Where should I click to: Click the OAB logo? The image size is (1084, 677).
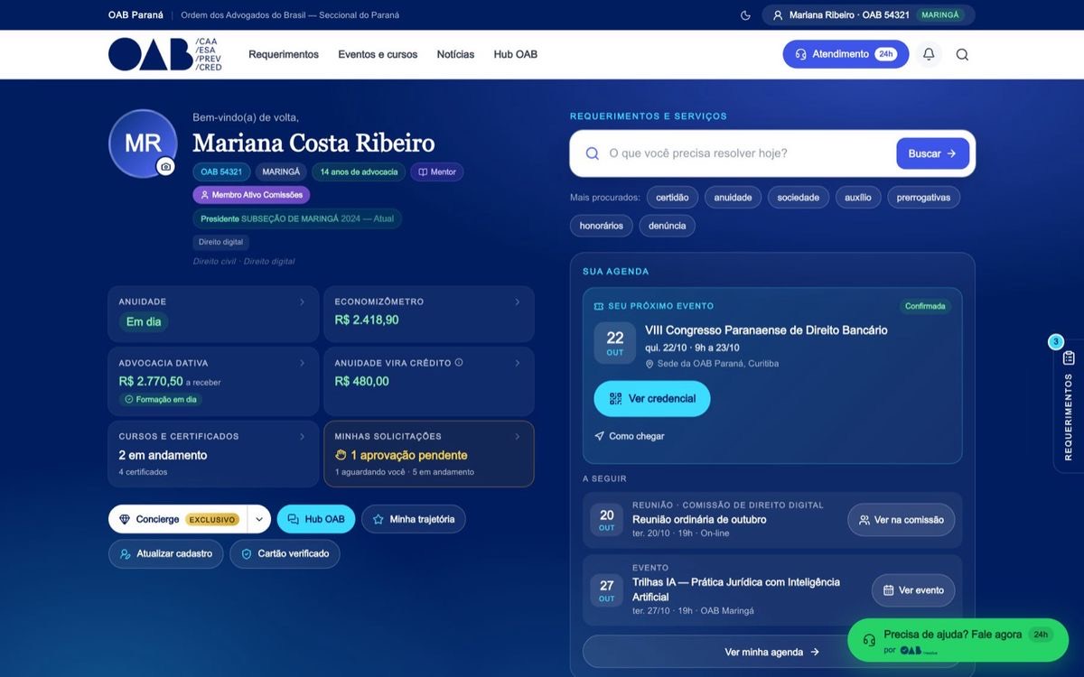(165, 54)
